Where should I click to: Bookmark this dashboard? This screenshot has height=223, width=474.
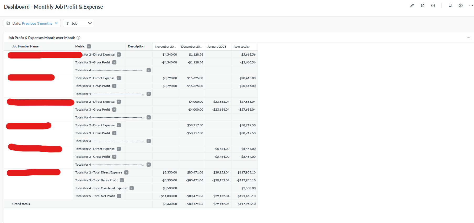450,6
